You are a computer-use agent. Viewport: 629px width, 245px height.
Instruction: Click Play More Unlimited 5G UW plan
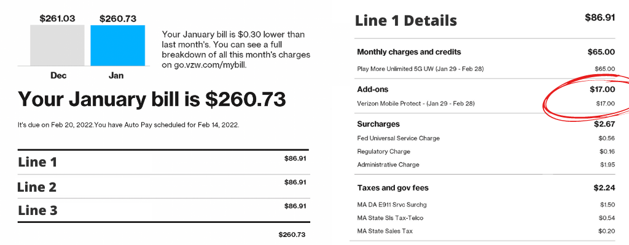coord(420,69)
